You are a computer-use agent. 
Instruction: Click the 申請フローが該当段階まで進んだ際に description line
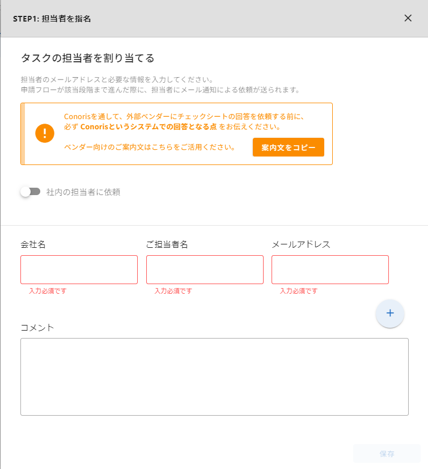pos(160,90)
